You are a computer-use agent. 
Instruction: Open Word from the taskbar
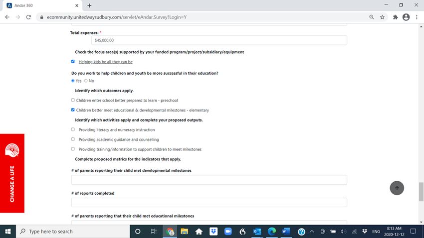pyautogui.click(x=286, y=231)
